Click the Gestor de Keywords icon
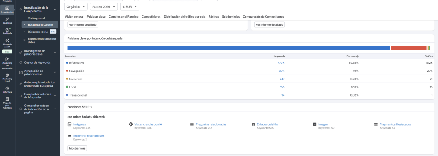 [x=21, y=62]
